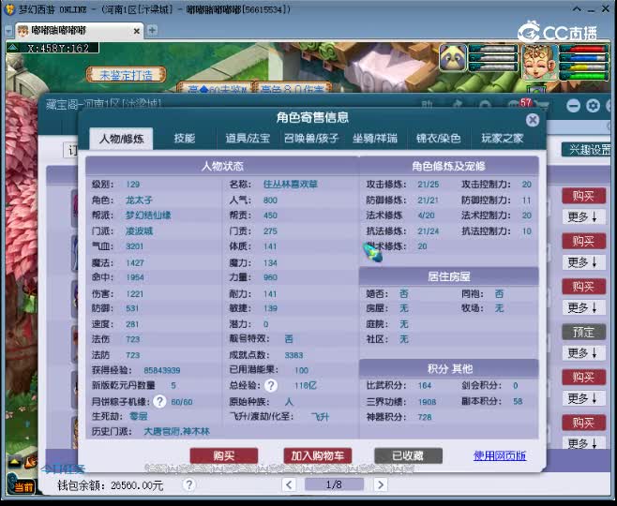Switch to the 技能 tab
Screen dimensions: 617x506
185,138
